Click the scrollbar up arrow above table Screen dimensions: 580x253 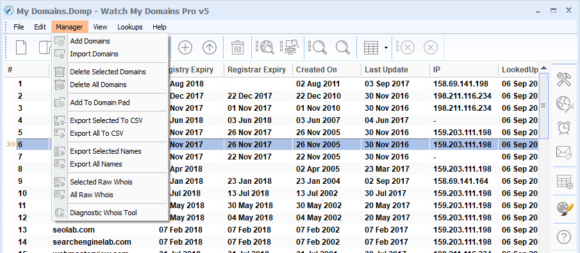click(x=543, y=68)
